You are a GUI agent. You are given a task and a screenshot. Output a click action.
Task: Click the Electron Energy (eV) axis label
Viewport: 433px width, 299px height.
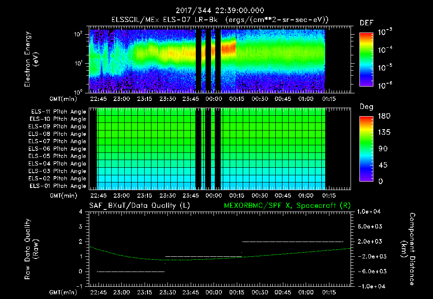point(31,59)
